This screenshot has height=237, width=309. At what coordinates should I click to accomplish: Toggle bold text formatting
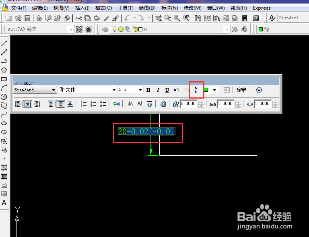point(148,90)
